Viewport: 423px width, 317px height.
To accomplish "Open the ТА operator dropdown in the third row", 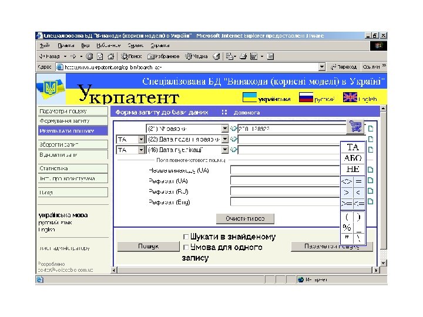I will [141, 150].
